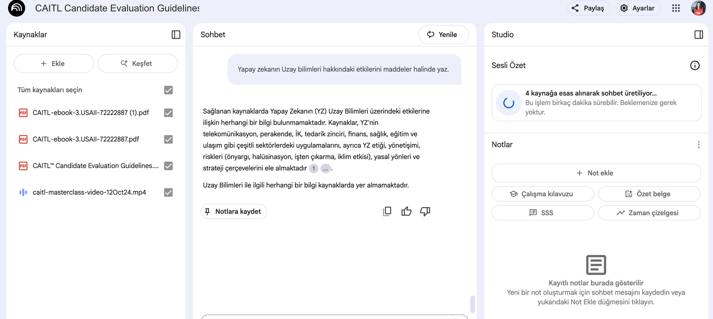
Task: Click the NotebookLM logo icon
Action: point(17,8)
